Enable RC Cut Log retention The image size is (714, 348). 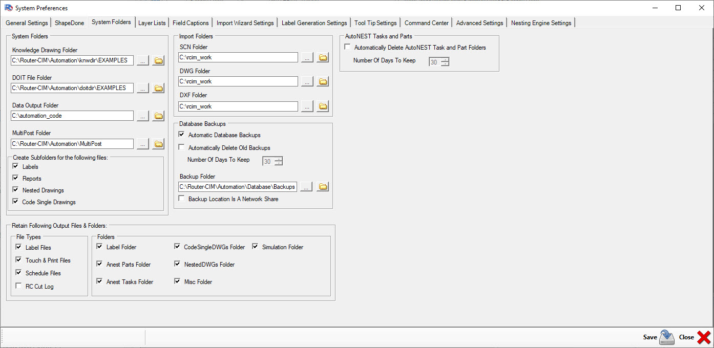pyautogui.click(x=18, y=286)
